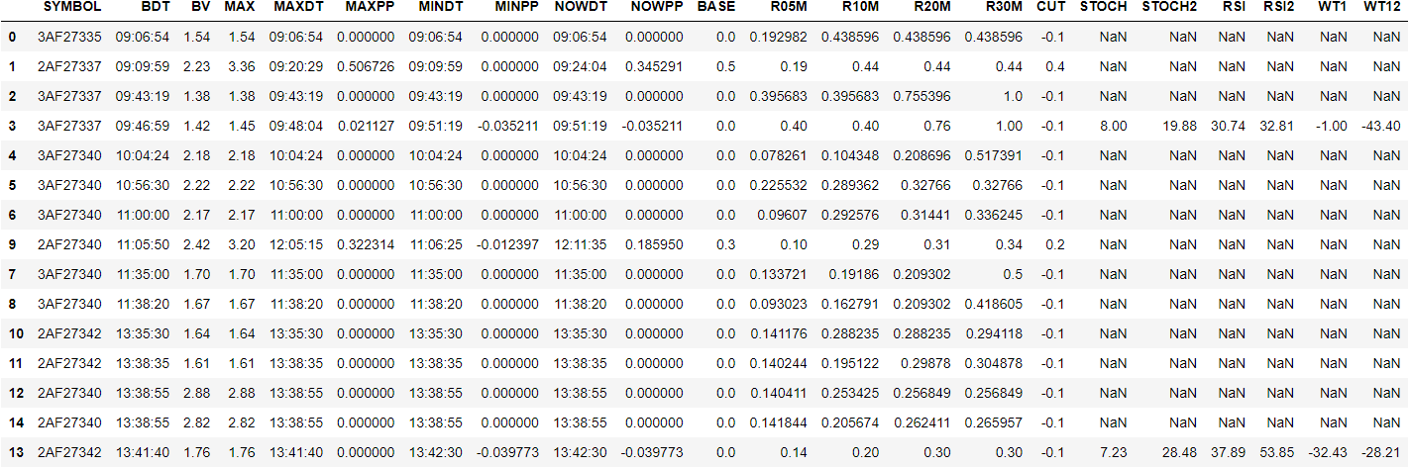Select the STOCH value 7.23
This screenshot has width=1409, height=468.
click(1113, 452)
